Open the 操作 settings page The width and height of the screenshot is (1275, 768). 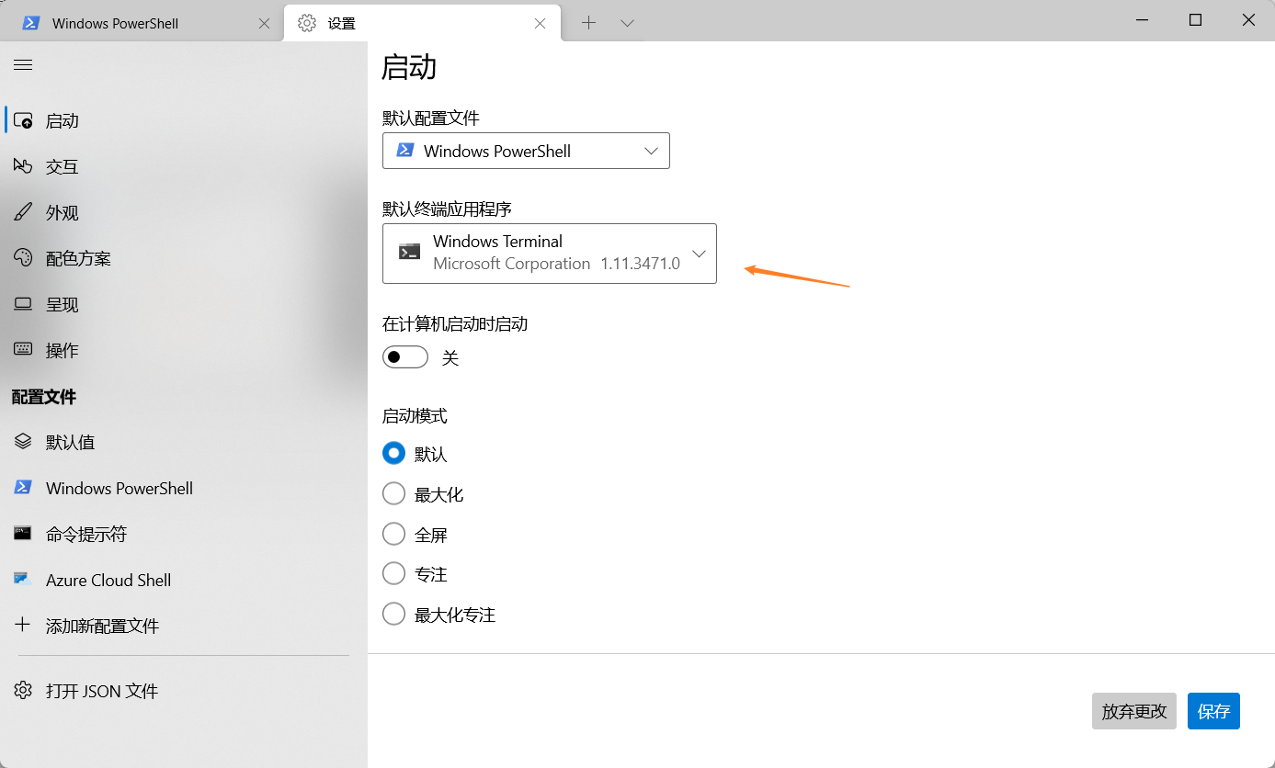[x=184, y=350]
